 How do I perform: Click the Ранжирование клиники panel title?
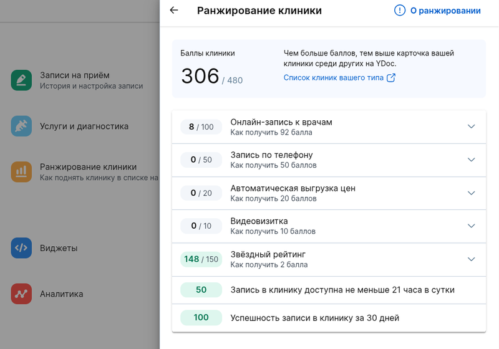[x=259, y=11]
